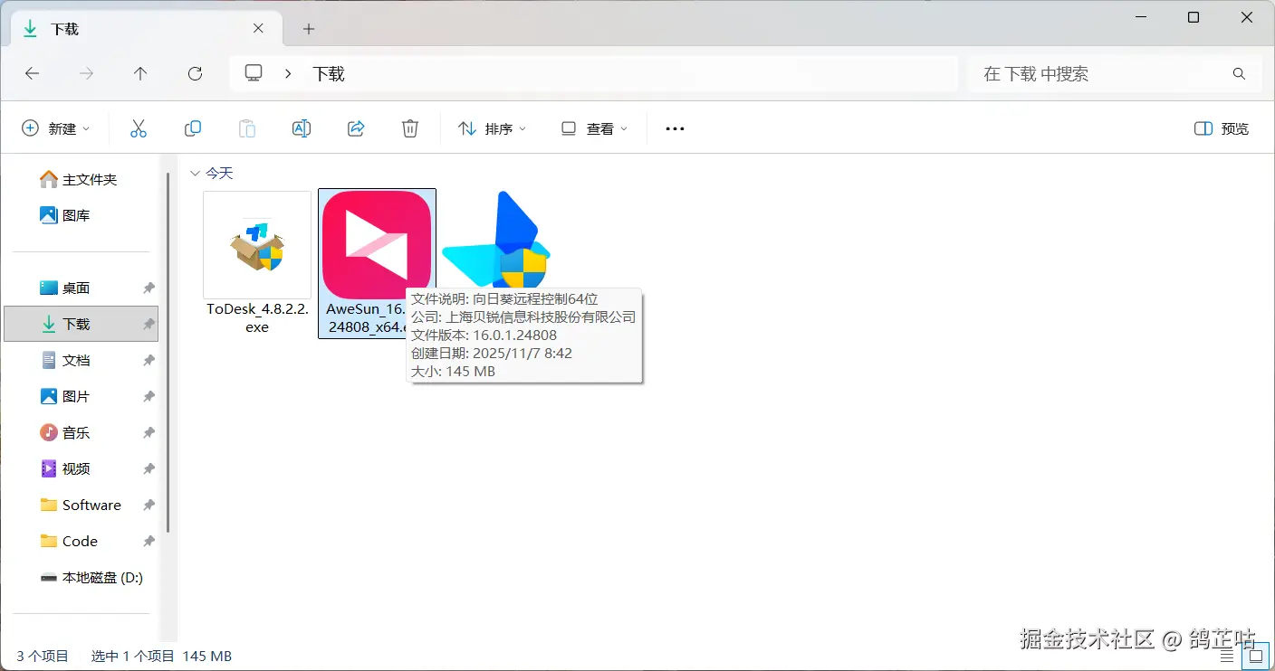1275x671 pixels.
Task: Open the 新建 dropdown
Action: tap(56, 128)
